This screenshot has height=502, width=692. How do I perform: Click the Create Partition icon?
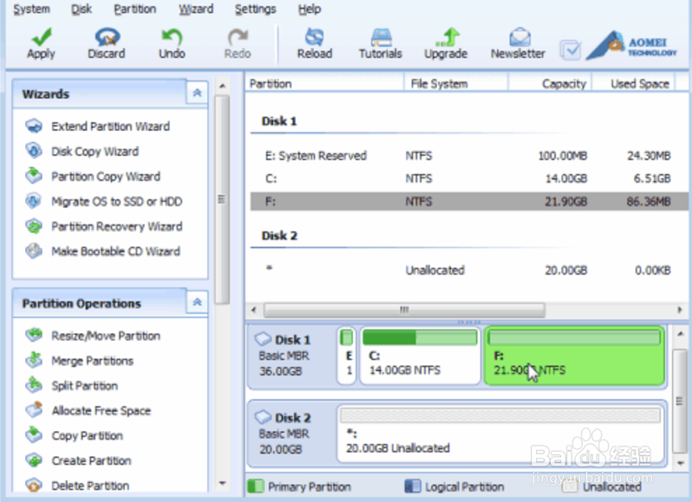click(34, 460)
